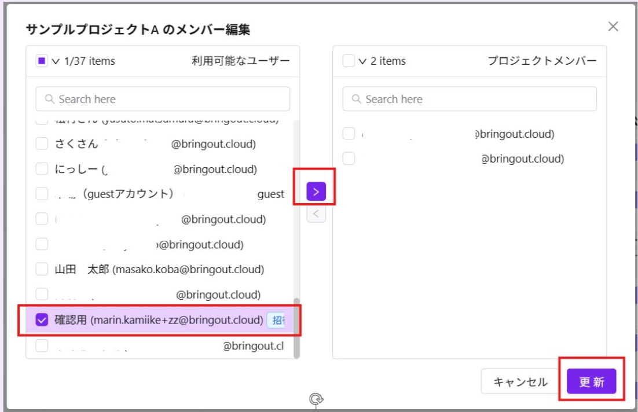Click the move-right arrow transfer button
Viewport: 638px width, 412px height.
pyautogui.click(x=316, y=191)
